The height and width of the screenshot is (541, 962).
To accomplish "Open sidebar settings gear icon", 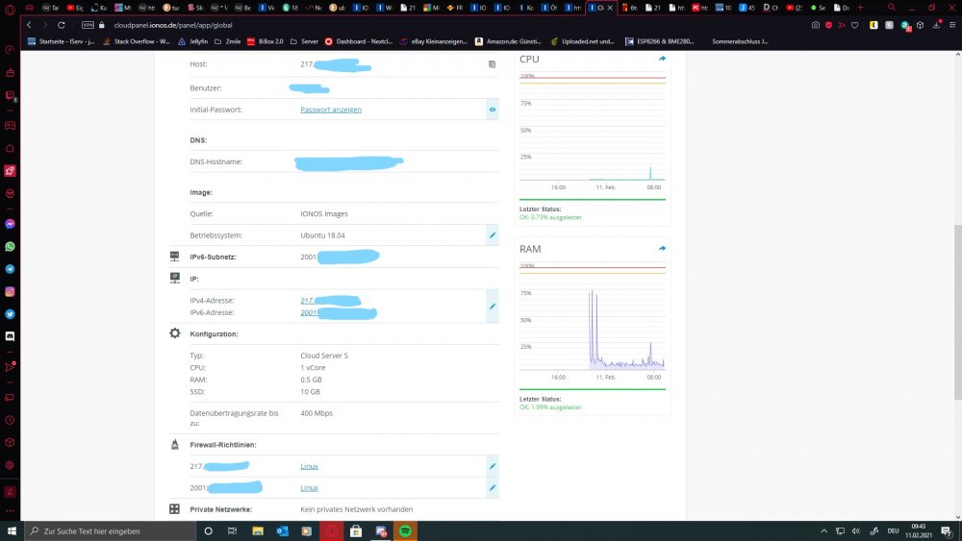I will 10,466.
